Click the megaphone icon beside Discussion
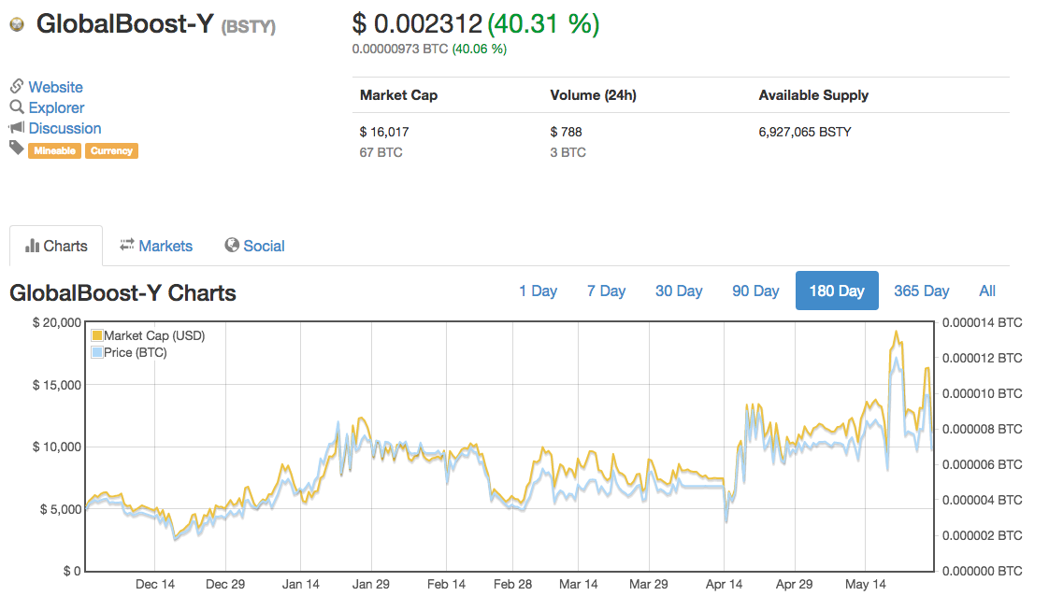The width and height of the screenshot is (1049, 596). 17,127
